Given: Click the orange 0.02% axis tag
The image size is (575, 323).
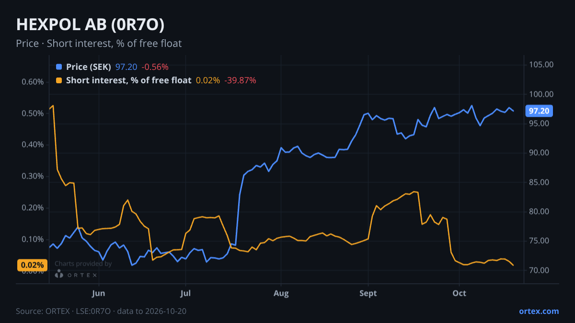Looking at the screenshot, I should point(32,265).
